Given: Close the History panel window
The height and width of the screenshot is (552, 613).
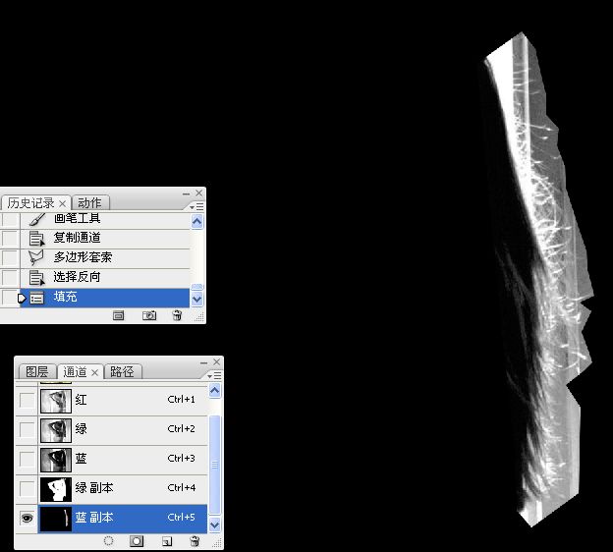Looking at the screenshot, I should (x=199, y=193).
